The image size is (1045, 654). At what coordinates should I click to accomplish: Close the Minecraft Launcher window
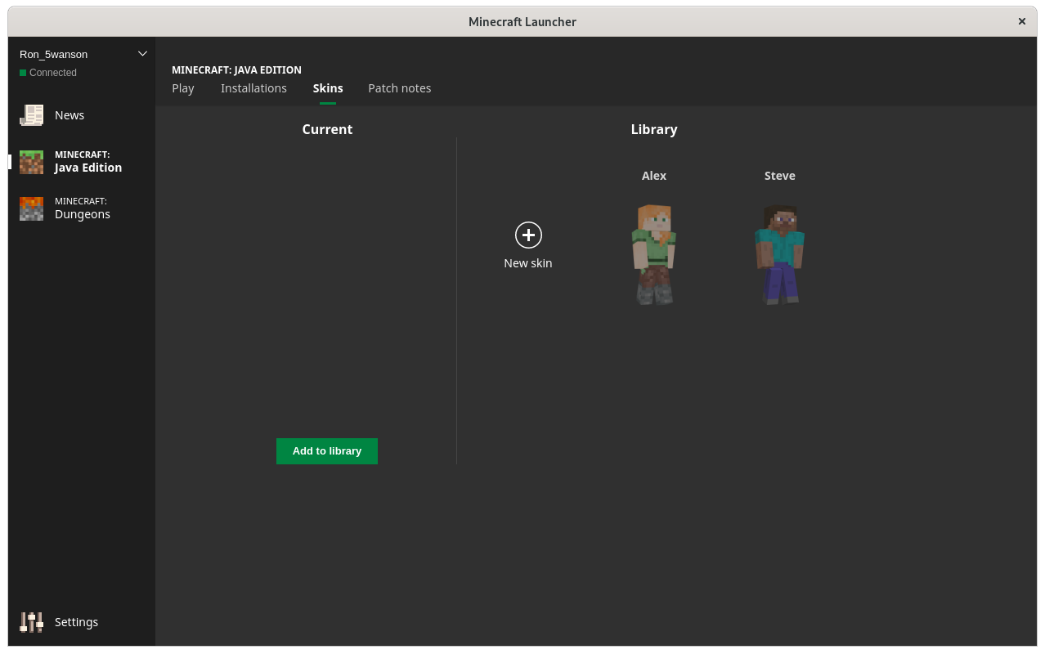[1021, 21]
